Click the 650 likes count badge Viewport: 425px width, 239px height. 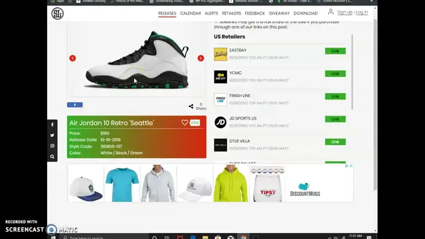[195, 123]
